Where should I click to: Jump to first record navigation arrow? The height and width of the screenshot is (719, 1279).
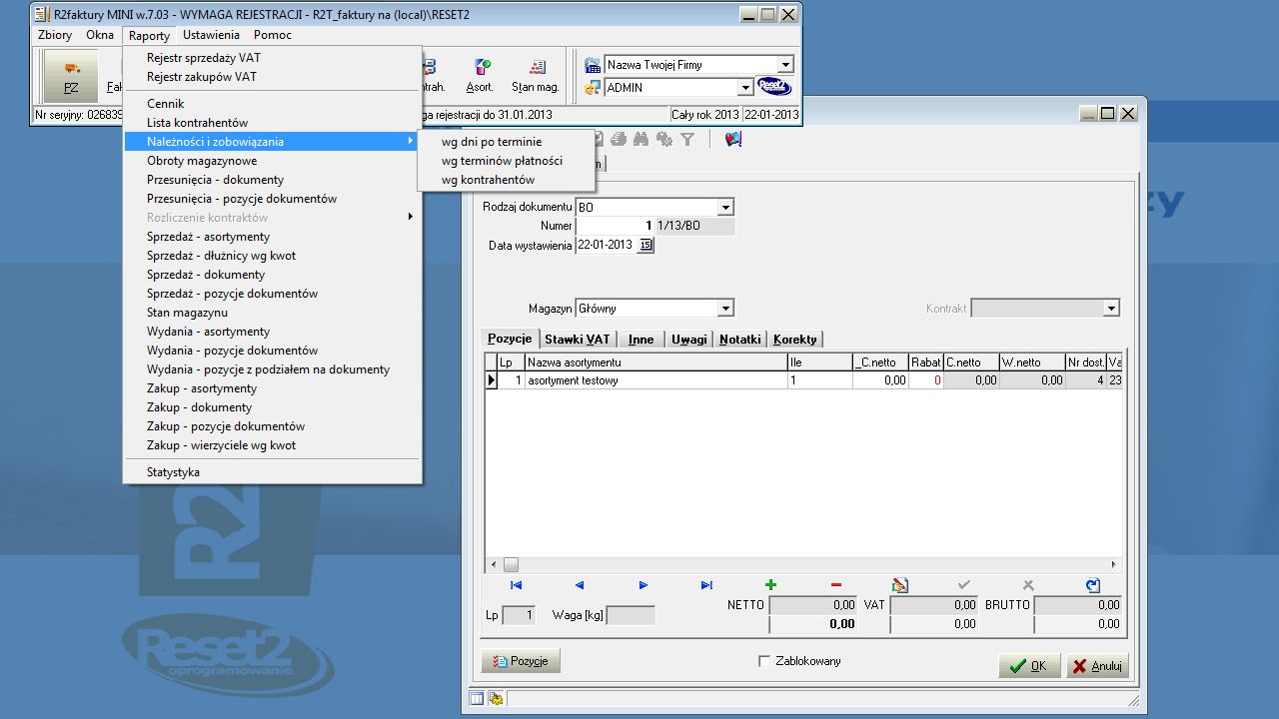click(x=516, y=585)
